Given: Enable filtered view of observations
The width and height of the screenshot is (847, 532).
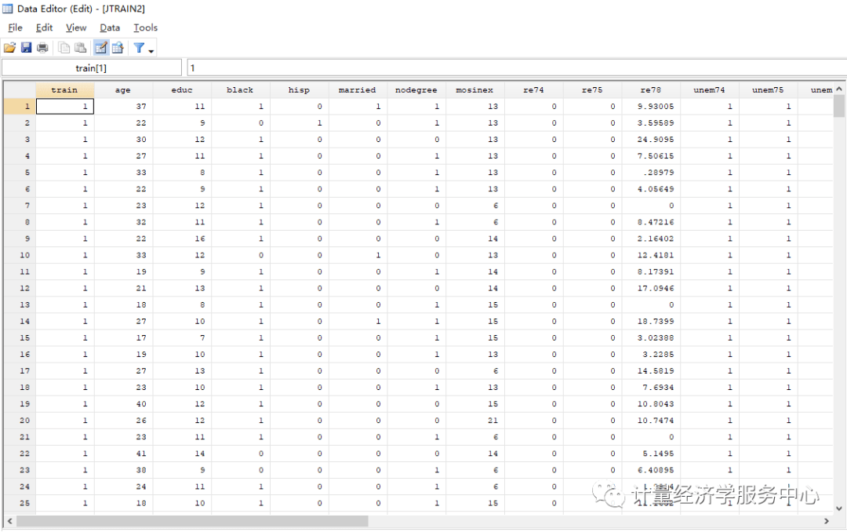Looking at the screenshot, I should [139, 47].
